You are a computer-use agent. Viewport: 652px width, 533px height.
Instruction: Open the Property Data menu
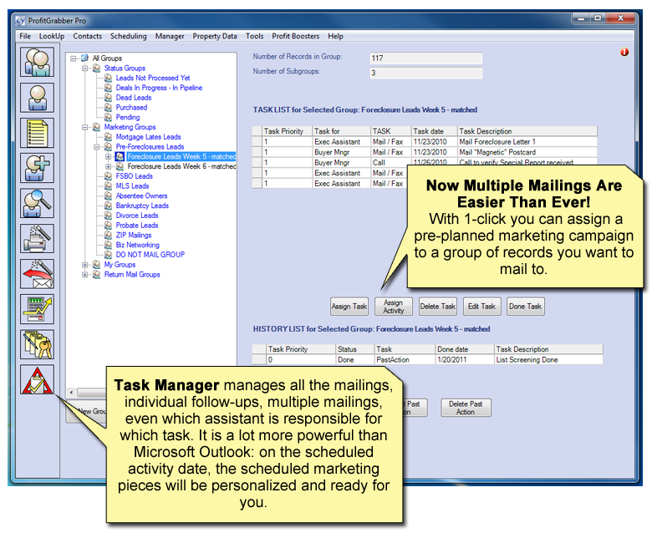coord(215,36)
